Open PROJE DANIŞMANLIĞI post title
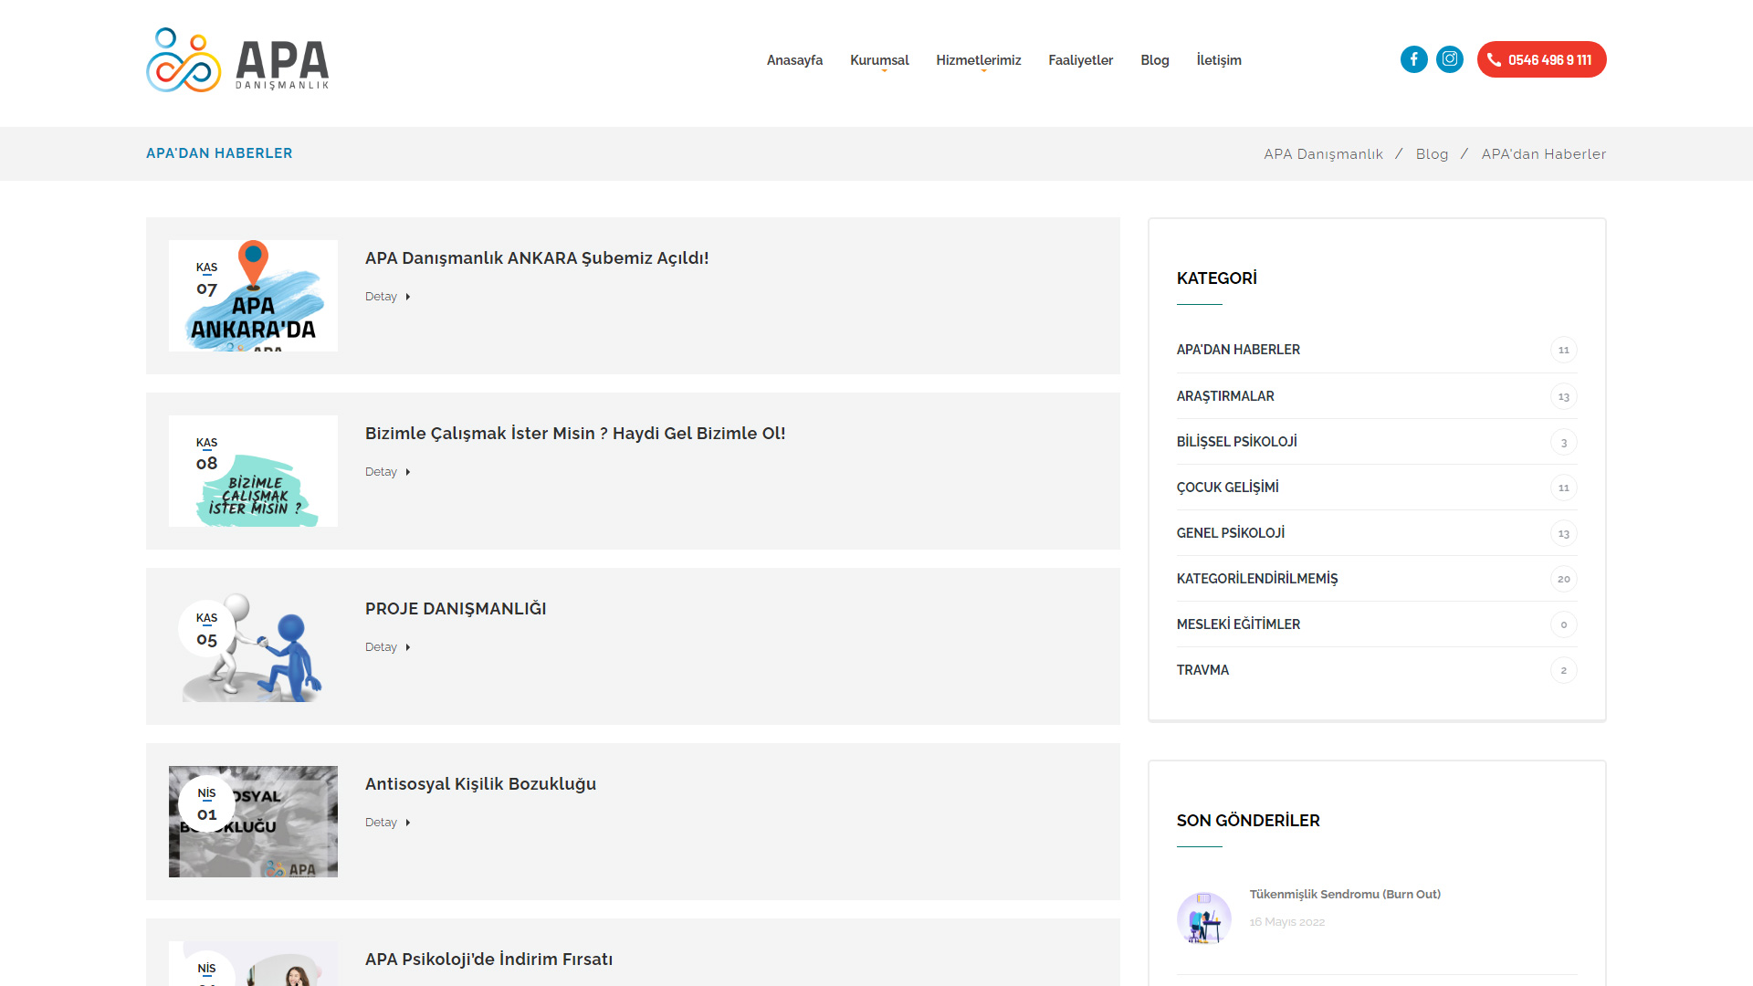Image resolution: width=1753 pixels, height=986 pixels. [x=456, y=609]
